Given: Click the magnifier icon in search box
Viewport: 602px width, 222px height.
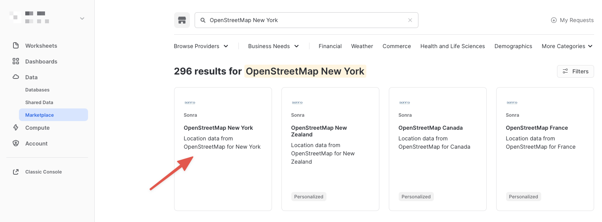Looking at the screenshot, I should [x=203, y=20].
